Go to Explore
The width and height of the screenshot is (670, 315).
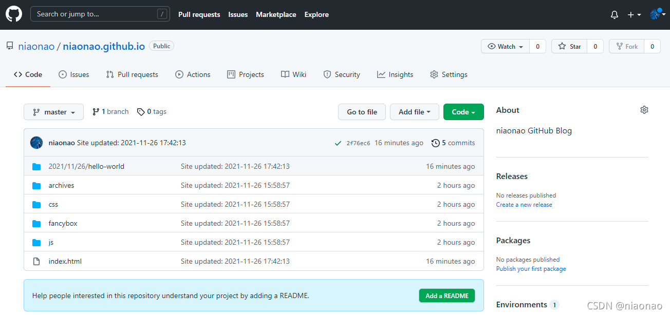tap(317, 14)
